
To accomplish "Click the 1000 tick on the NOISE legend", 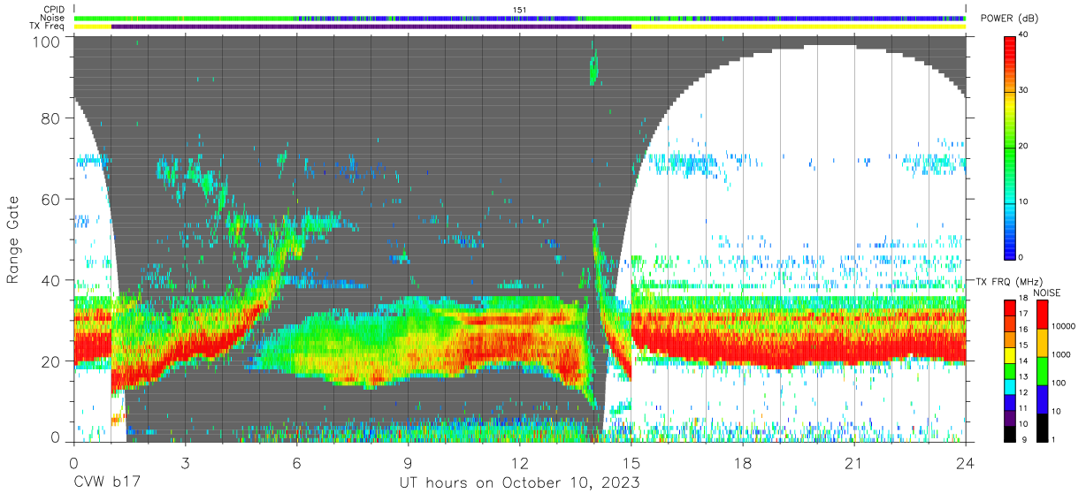I will [x=1062, y=354].
